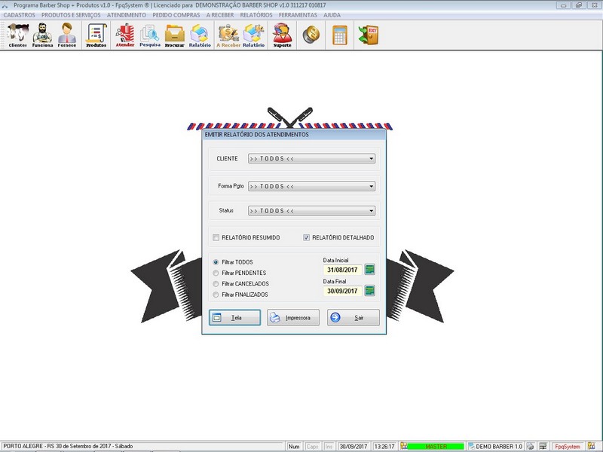Open the Relatório printer icon beside Procurar
Image resolution: width=603 pixels, height=452 pixels.
[x=200, y=35]
